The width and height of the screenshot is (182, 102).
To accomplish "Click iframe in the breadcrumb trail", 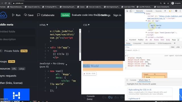I will pos(156,40).
